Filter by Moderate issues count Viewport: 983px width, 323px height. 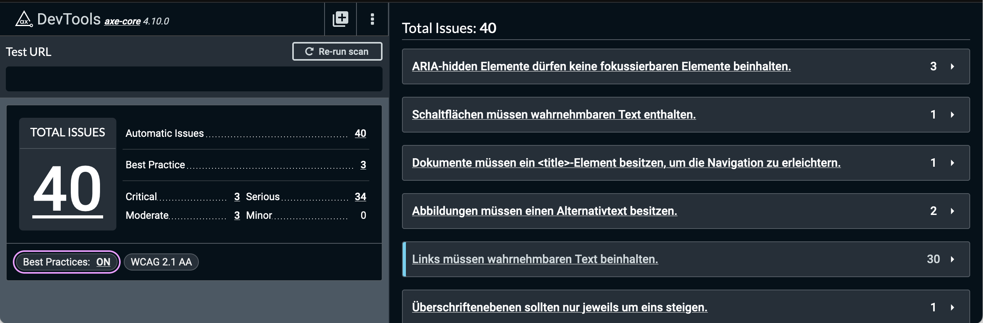click(x=237, y=215)
